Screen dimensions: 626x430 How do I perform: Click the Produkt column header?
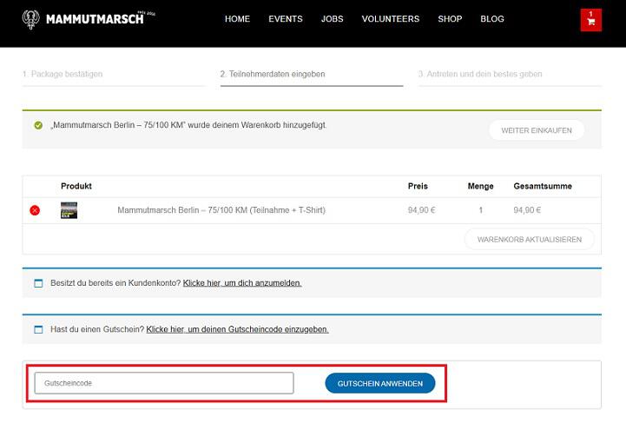[x=76, y=186]
